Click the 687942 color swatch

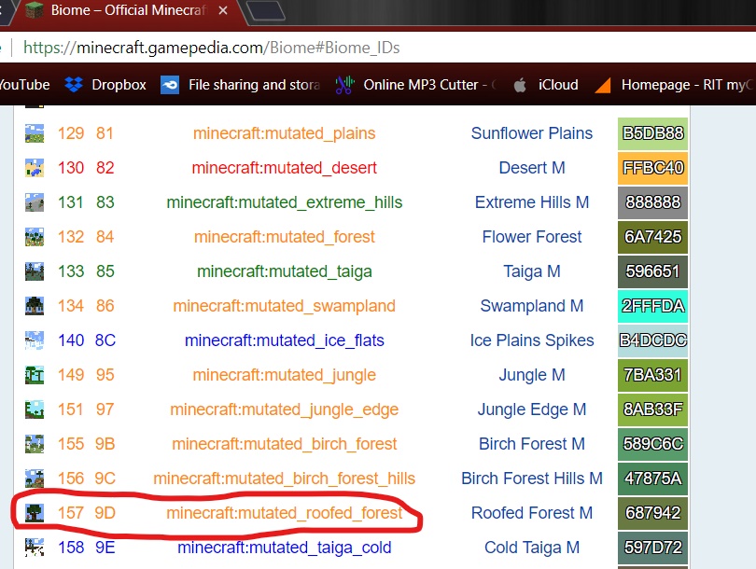point(652,513)
